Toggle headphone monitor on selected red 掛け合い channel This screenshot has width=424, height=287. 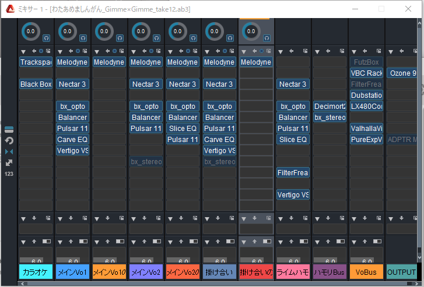click(x=267, y=38)
